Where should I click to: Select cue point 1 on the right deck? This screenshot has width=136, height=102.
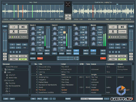point(109,37)
